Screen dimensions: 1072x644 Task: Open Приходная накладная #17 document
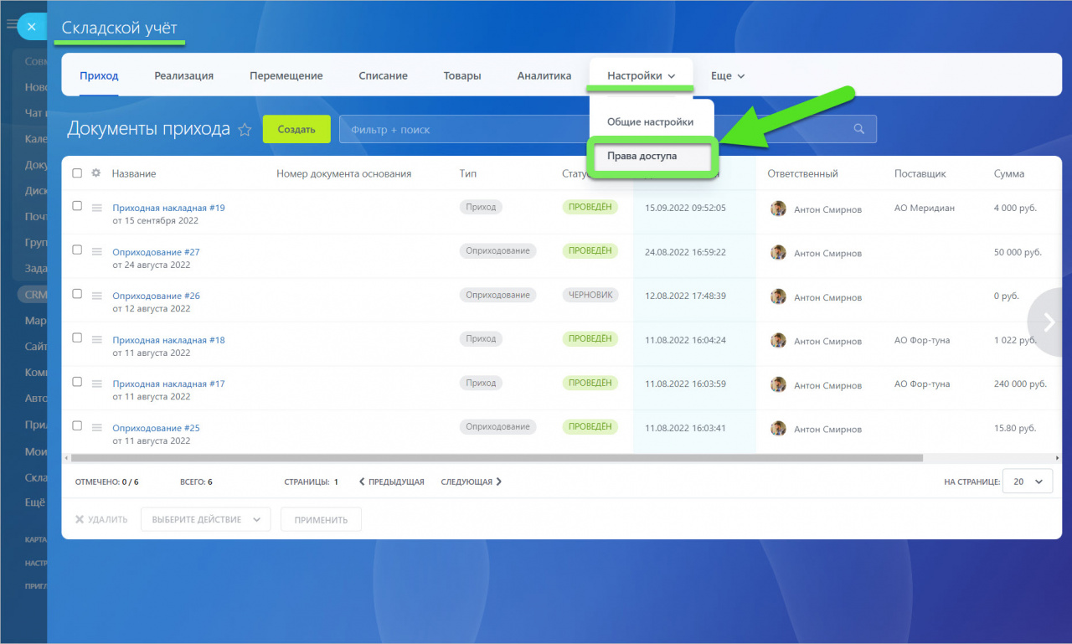168,384
